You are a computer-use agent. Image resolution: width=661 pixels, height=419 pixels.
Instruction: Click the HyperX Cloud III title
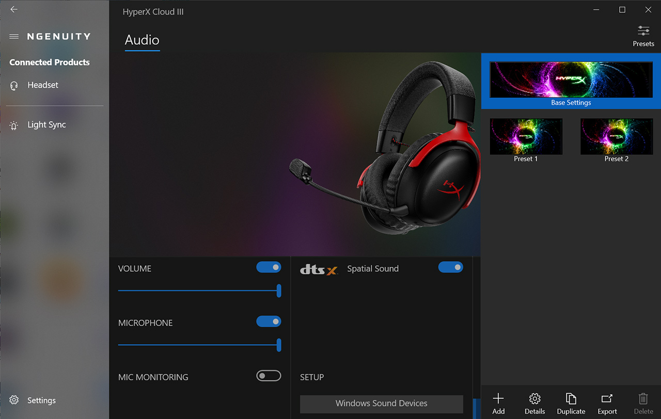click(153, 12)
